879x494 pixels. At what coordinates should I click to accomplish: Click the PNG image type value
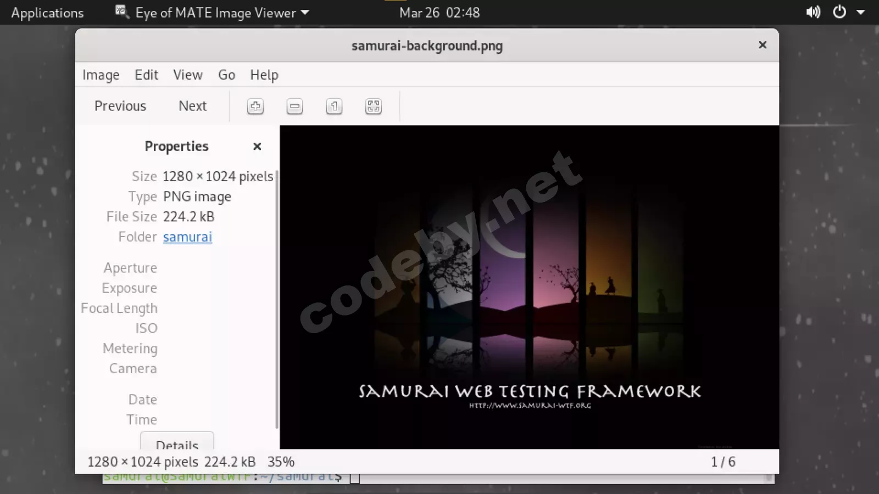pos(197,197)
